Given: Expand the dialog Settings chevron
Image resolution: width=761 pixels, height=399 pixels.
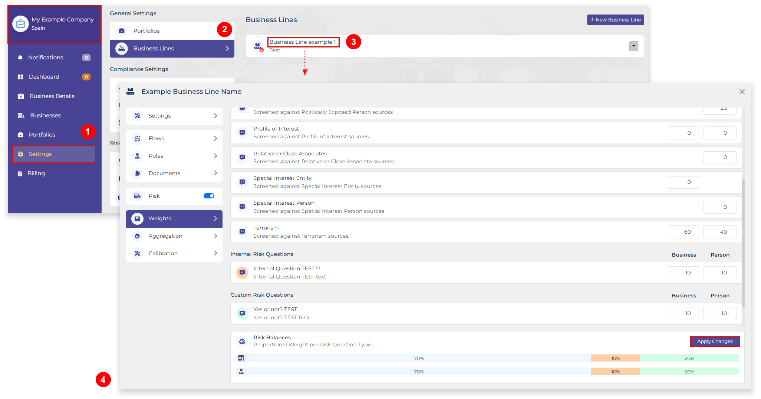Looking at the screenshot, I should point(215,116).
